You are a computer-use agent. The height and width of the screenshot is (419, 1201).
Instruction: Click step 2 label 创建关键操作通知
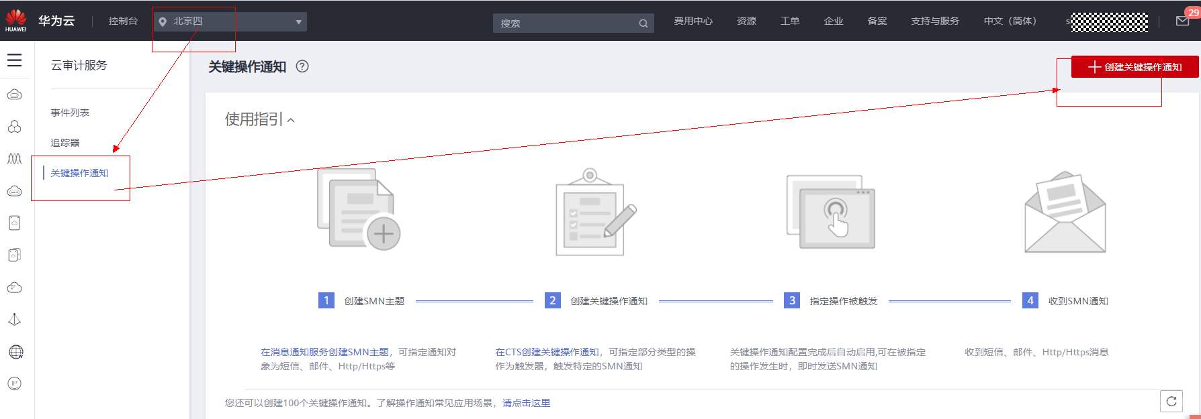coord(609,301)
